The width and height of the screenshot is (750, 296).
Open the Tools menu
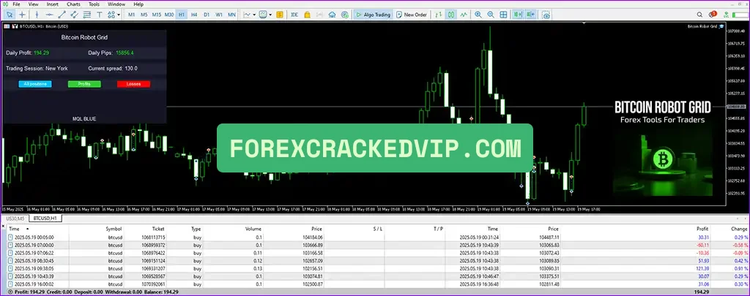(94, 4)
